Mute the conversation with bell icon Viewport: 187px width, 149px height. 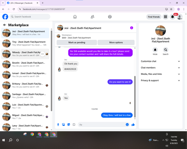click(x=155, y=50)
